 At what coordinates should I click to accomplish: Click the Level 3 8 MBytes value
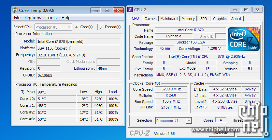[x=225, y=107]
